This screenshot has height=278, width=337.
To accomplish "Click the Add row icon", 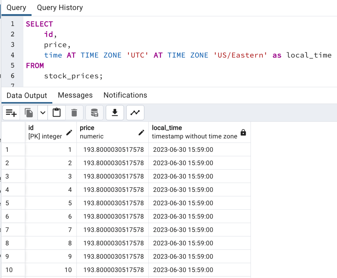I will point(11,113).
